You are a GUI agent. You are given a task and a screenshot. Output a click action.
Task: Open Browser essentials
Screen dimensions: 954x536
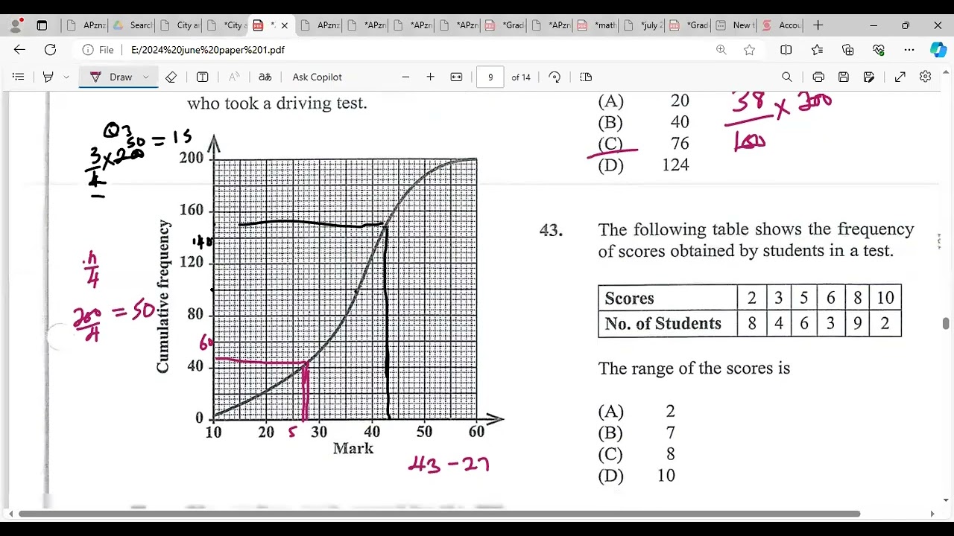click(x=879, y=50)
